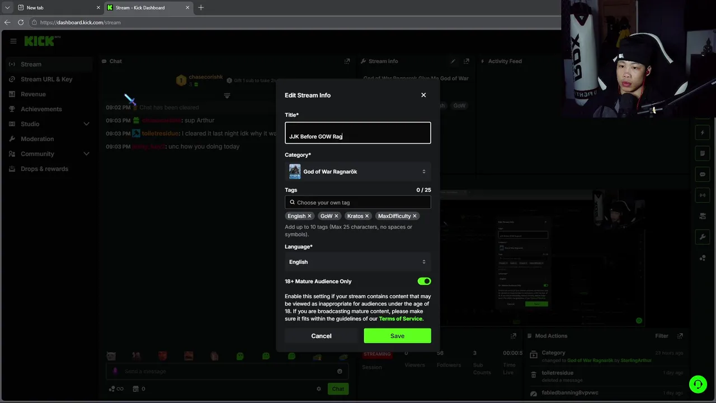This screenshot has width=716, height=403.
Task: Open the browser tab list dropdown arrow
Action: point(7,8)
